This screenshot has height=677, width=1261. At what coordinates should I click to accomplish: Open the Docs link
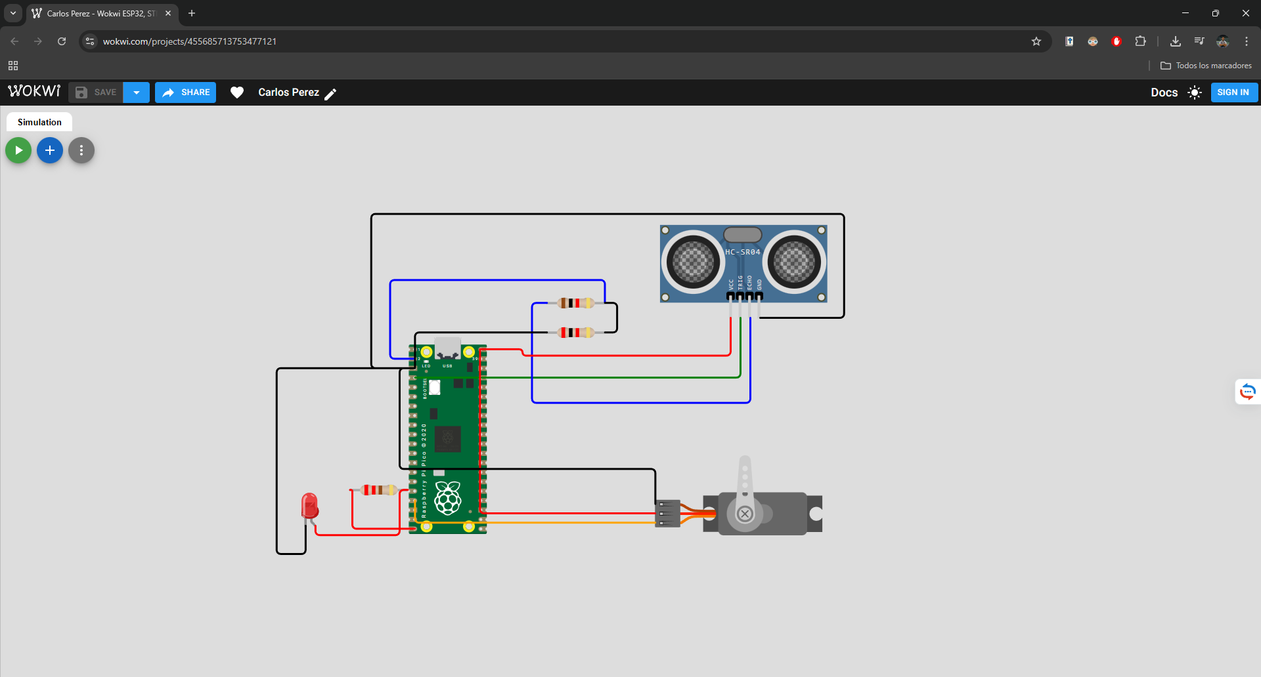pos(1164,92)
